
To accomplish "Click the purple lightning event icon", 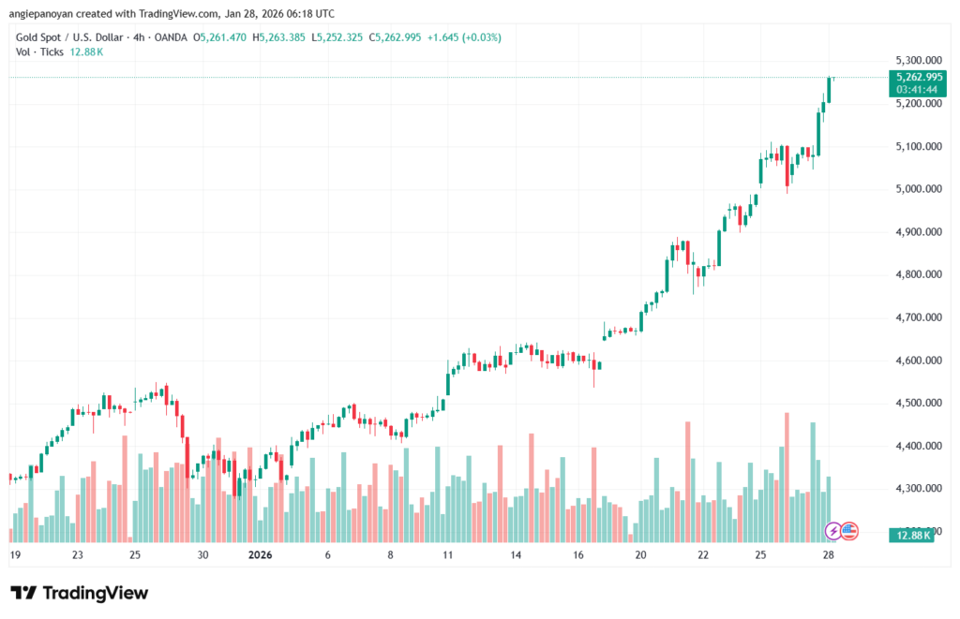I will point(833,531).
